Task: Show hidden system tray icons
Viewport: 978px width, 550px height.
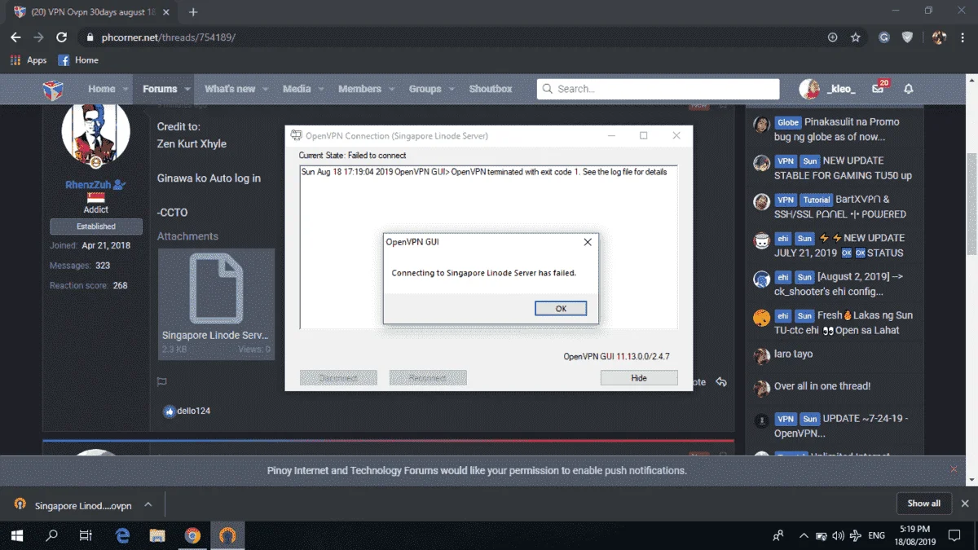Action: tap(804, 536)
